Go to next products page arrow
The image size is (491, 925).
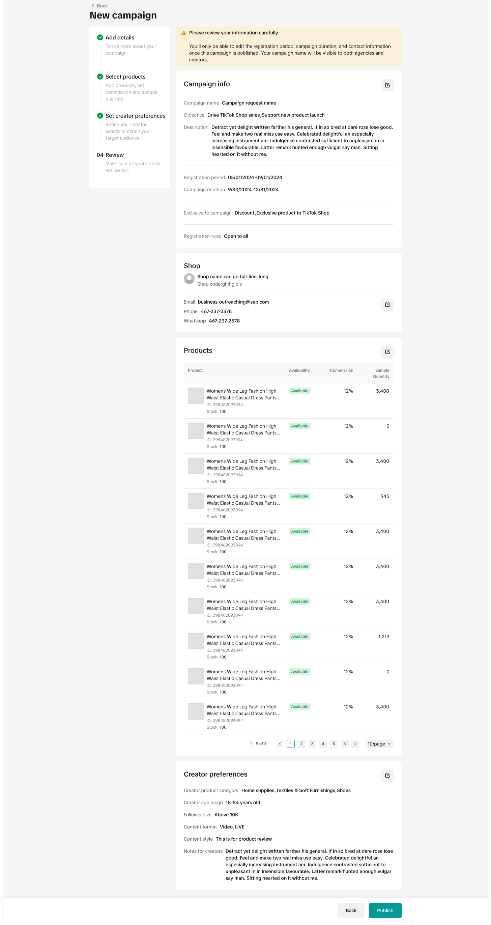click(x=355, y=744)
